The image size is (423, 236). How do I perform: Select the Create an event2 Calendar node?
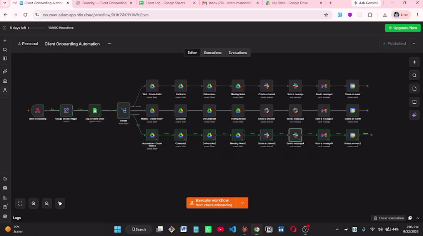click(353, 135)
